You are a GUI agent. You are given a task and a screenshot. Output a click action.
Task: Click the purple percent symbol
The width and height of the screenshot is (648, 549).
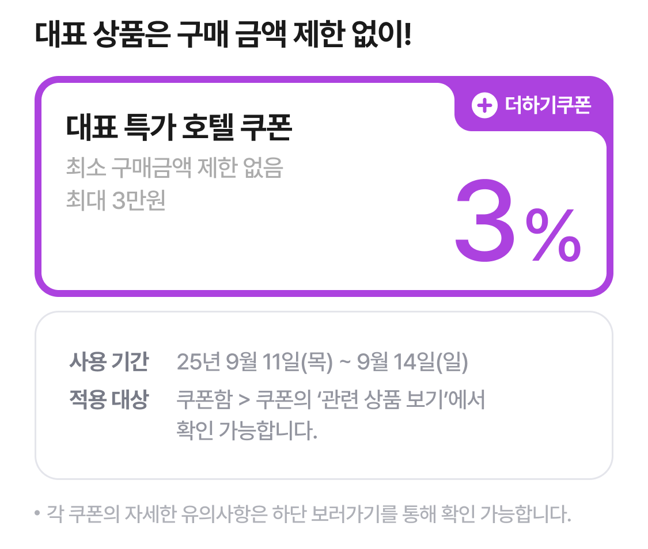[x=553, y=235]
